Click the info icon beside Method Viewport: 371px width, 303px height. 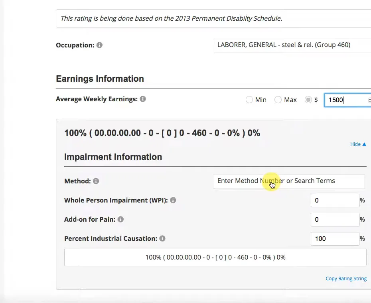pyautogui.click(x=96, y=181)
